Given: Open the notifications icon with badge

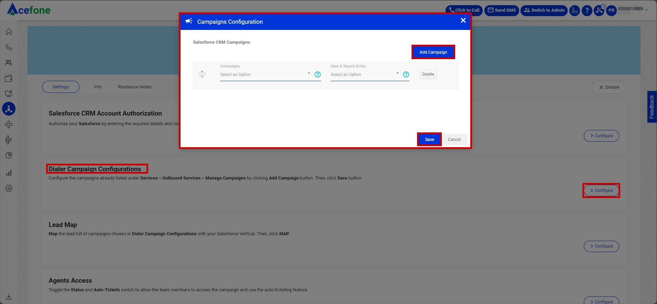Looking at the screenshot, I should (599, 10).
